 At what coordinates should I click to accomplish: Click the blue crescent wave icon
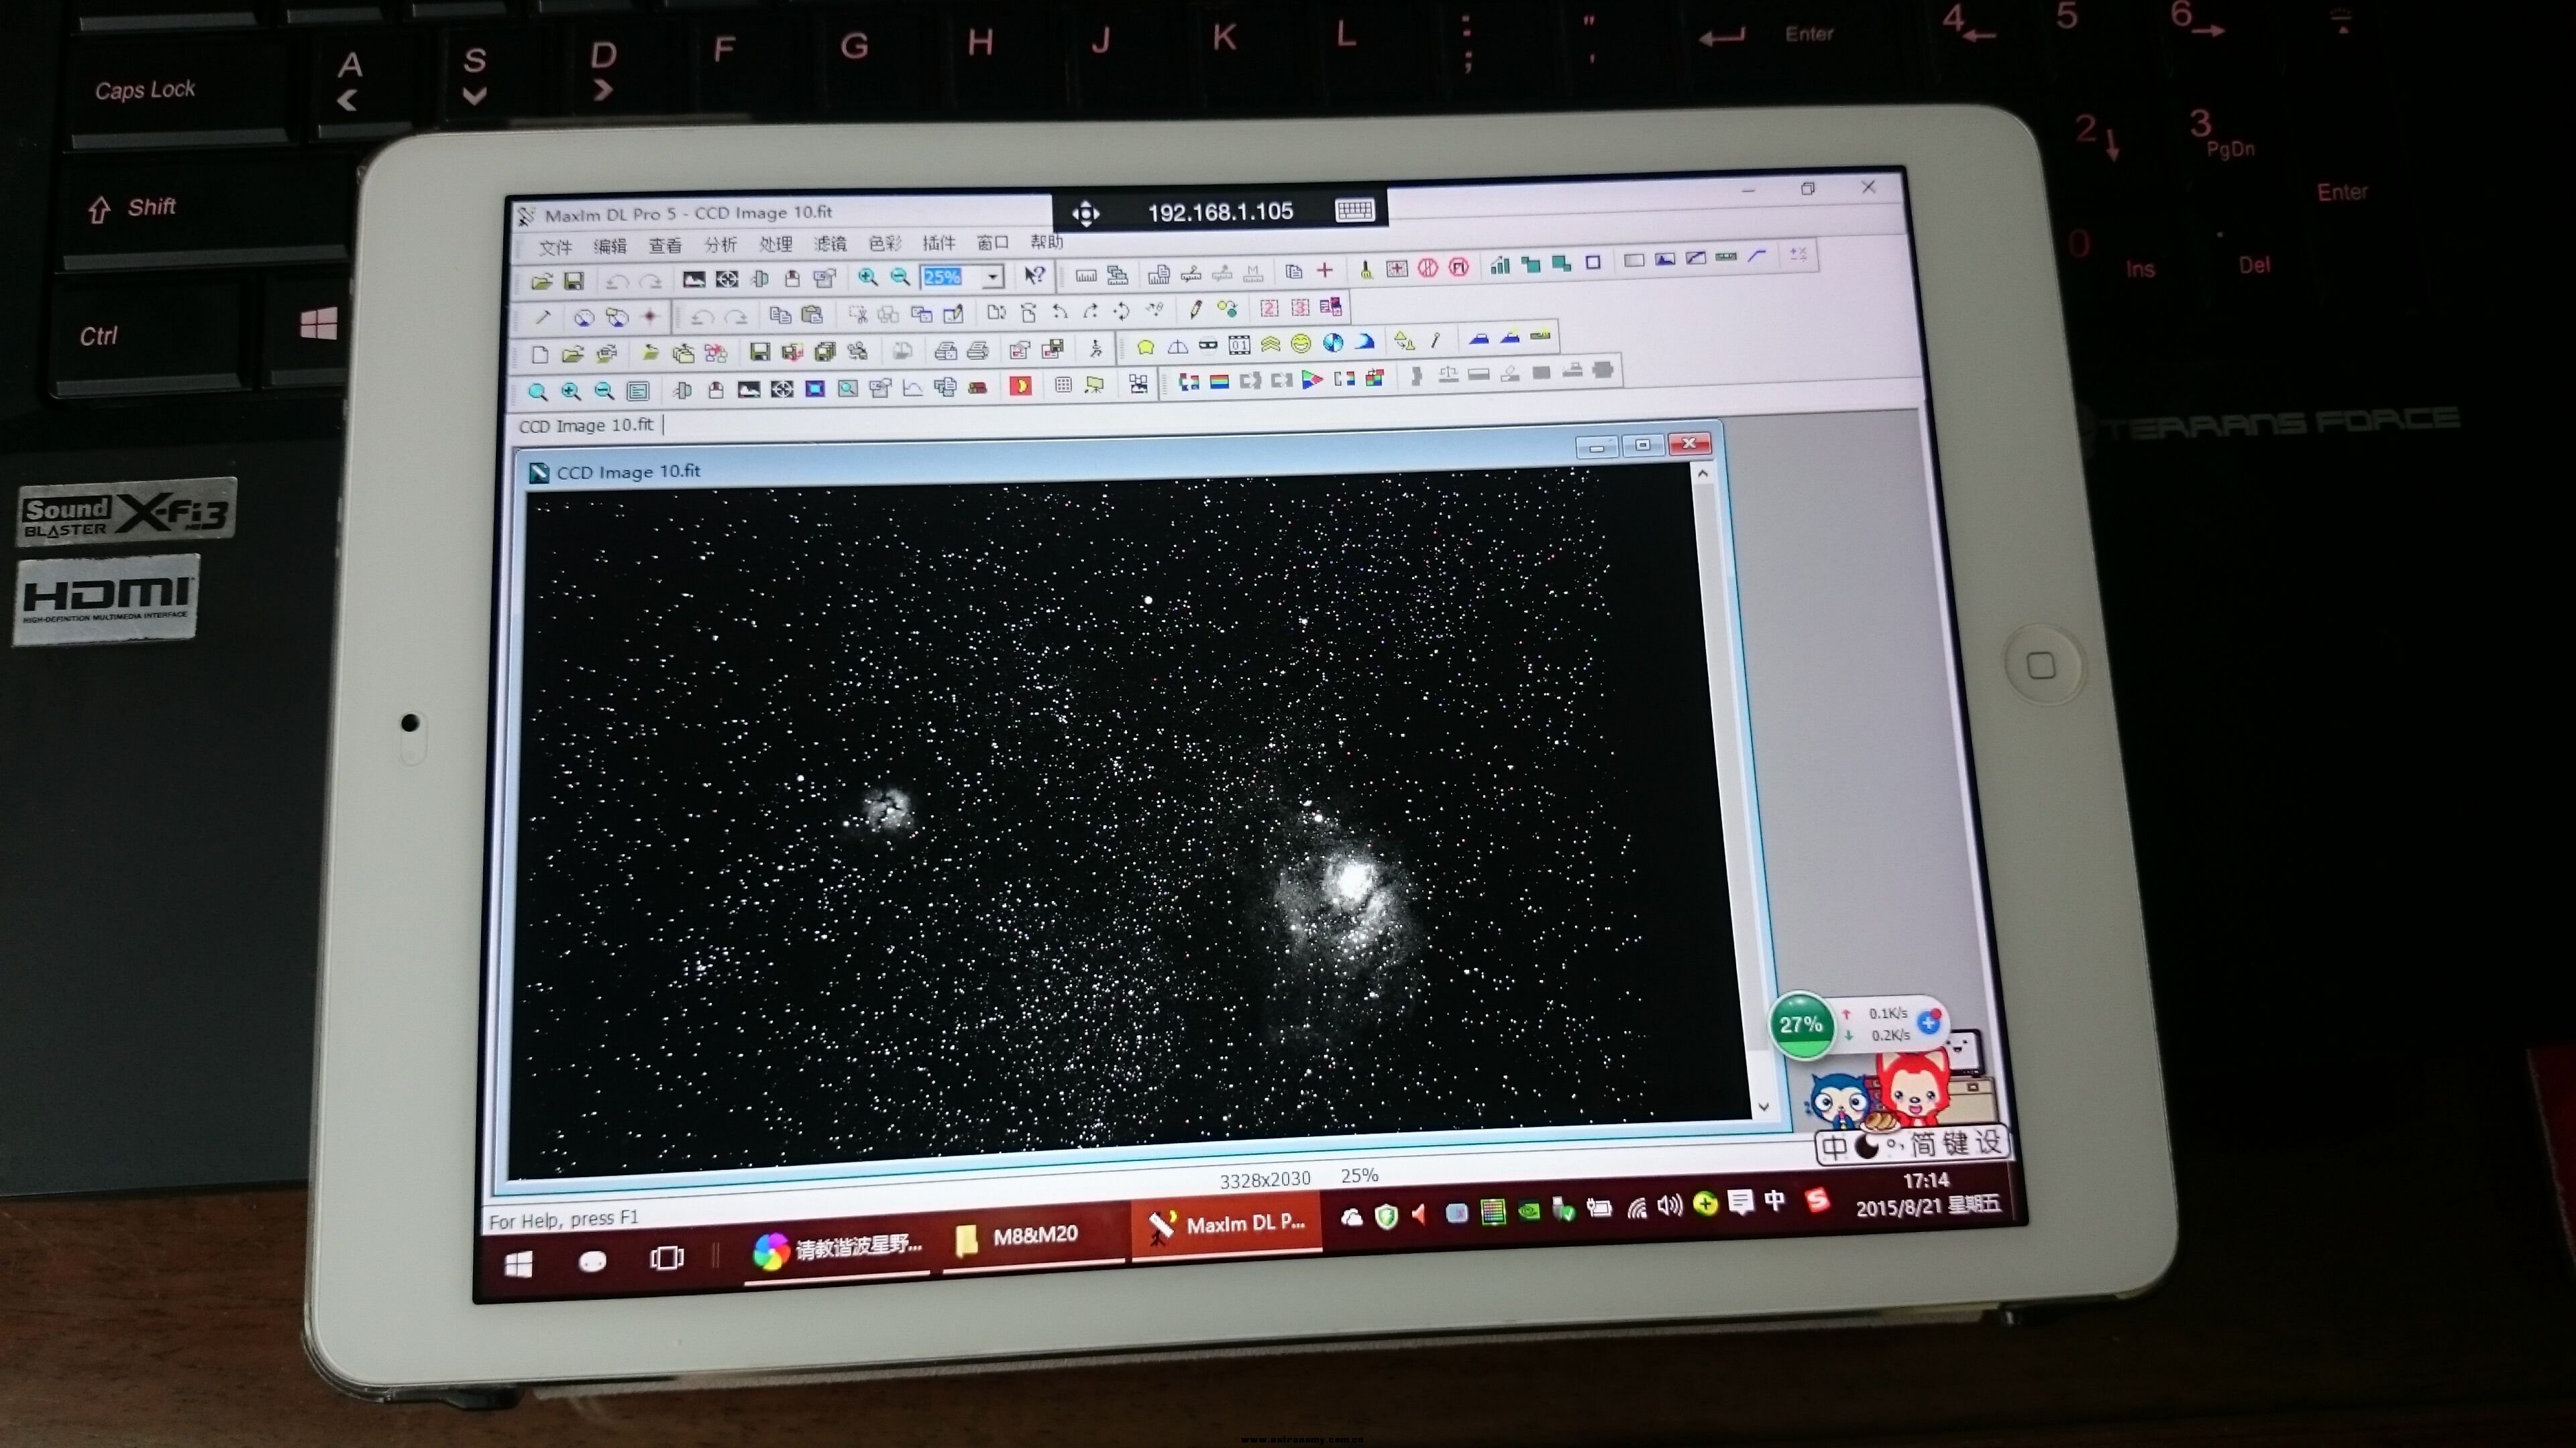click(1364, 342)
